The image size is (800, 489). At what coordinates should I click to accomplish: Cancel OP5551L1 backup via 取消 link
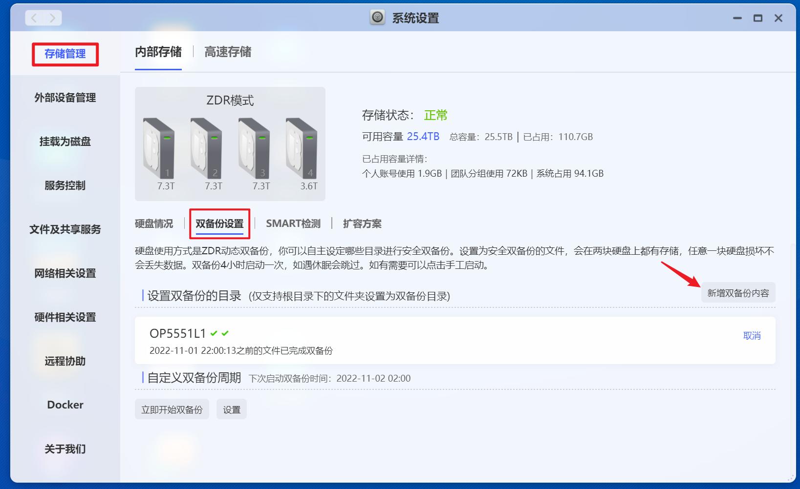pyautogui.click(x=753, y=335)
